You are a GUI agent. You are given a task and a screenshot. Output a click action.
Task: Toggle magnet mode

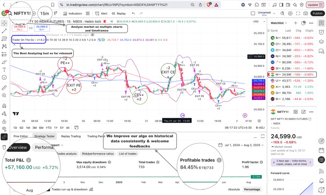coord(4,106)
